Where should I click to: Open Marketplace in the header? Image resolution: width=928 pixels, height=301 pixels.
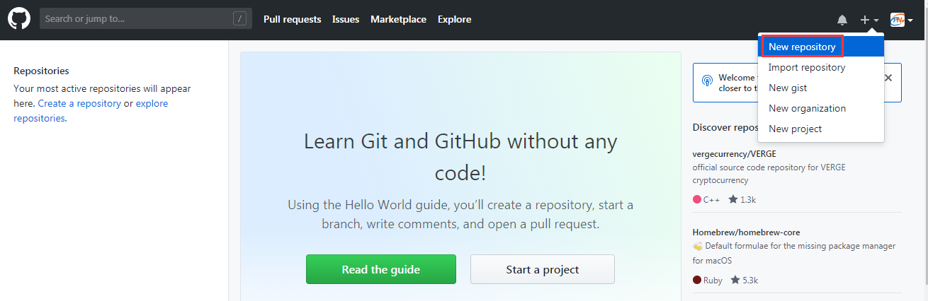(x=398, y=19)
